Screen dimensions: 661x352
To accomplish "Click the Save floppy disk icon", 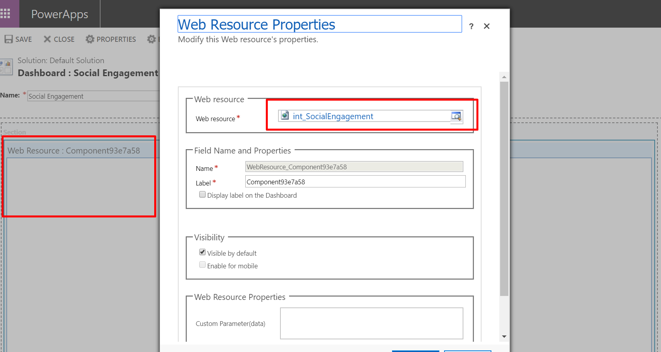I will tap(9, 39).
